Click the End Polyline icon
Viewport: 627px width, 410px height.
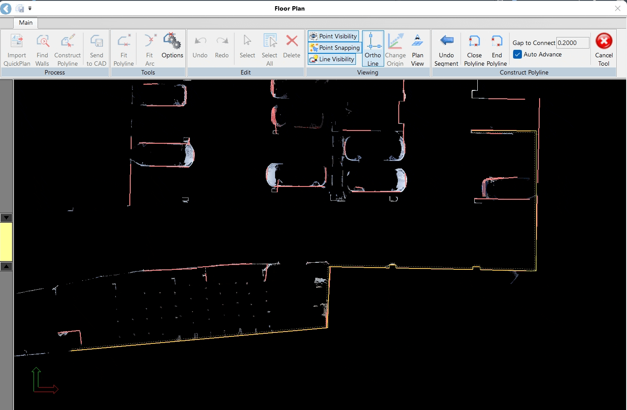pos(497,41)
